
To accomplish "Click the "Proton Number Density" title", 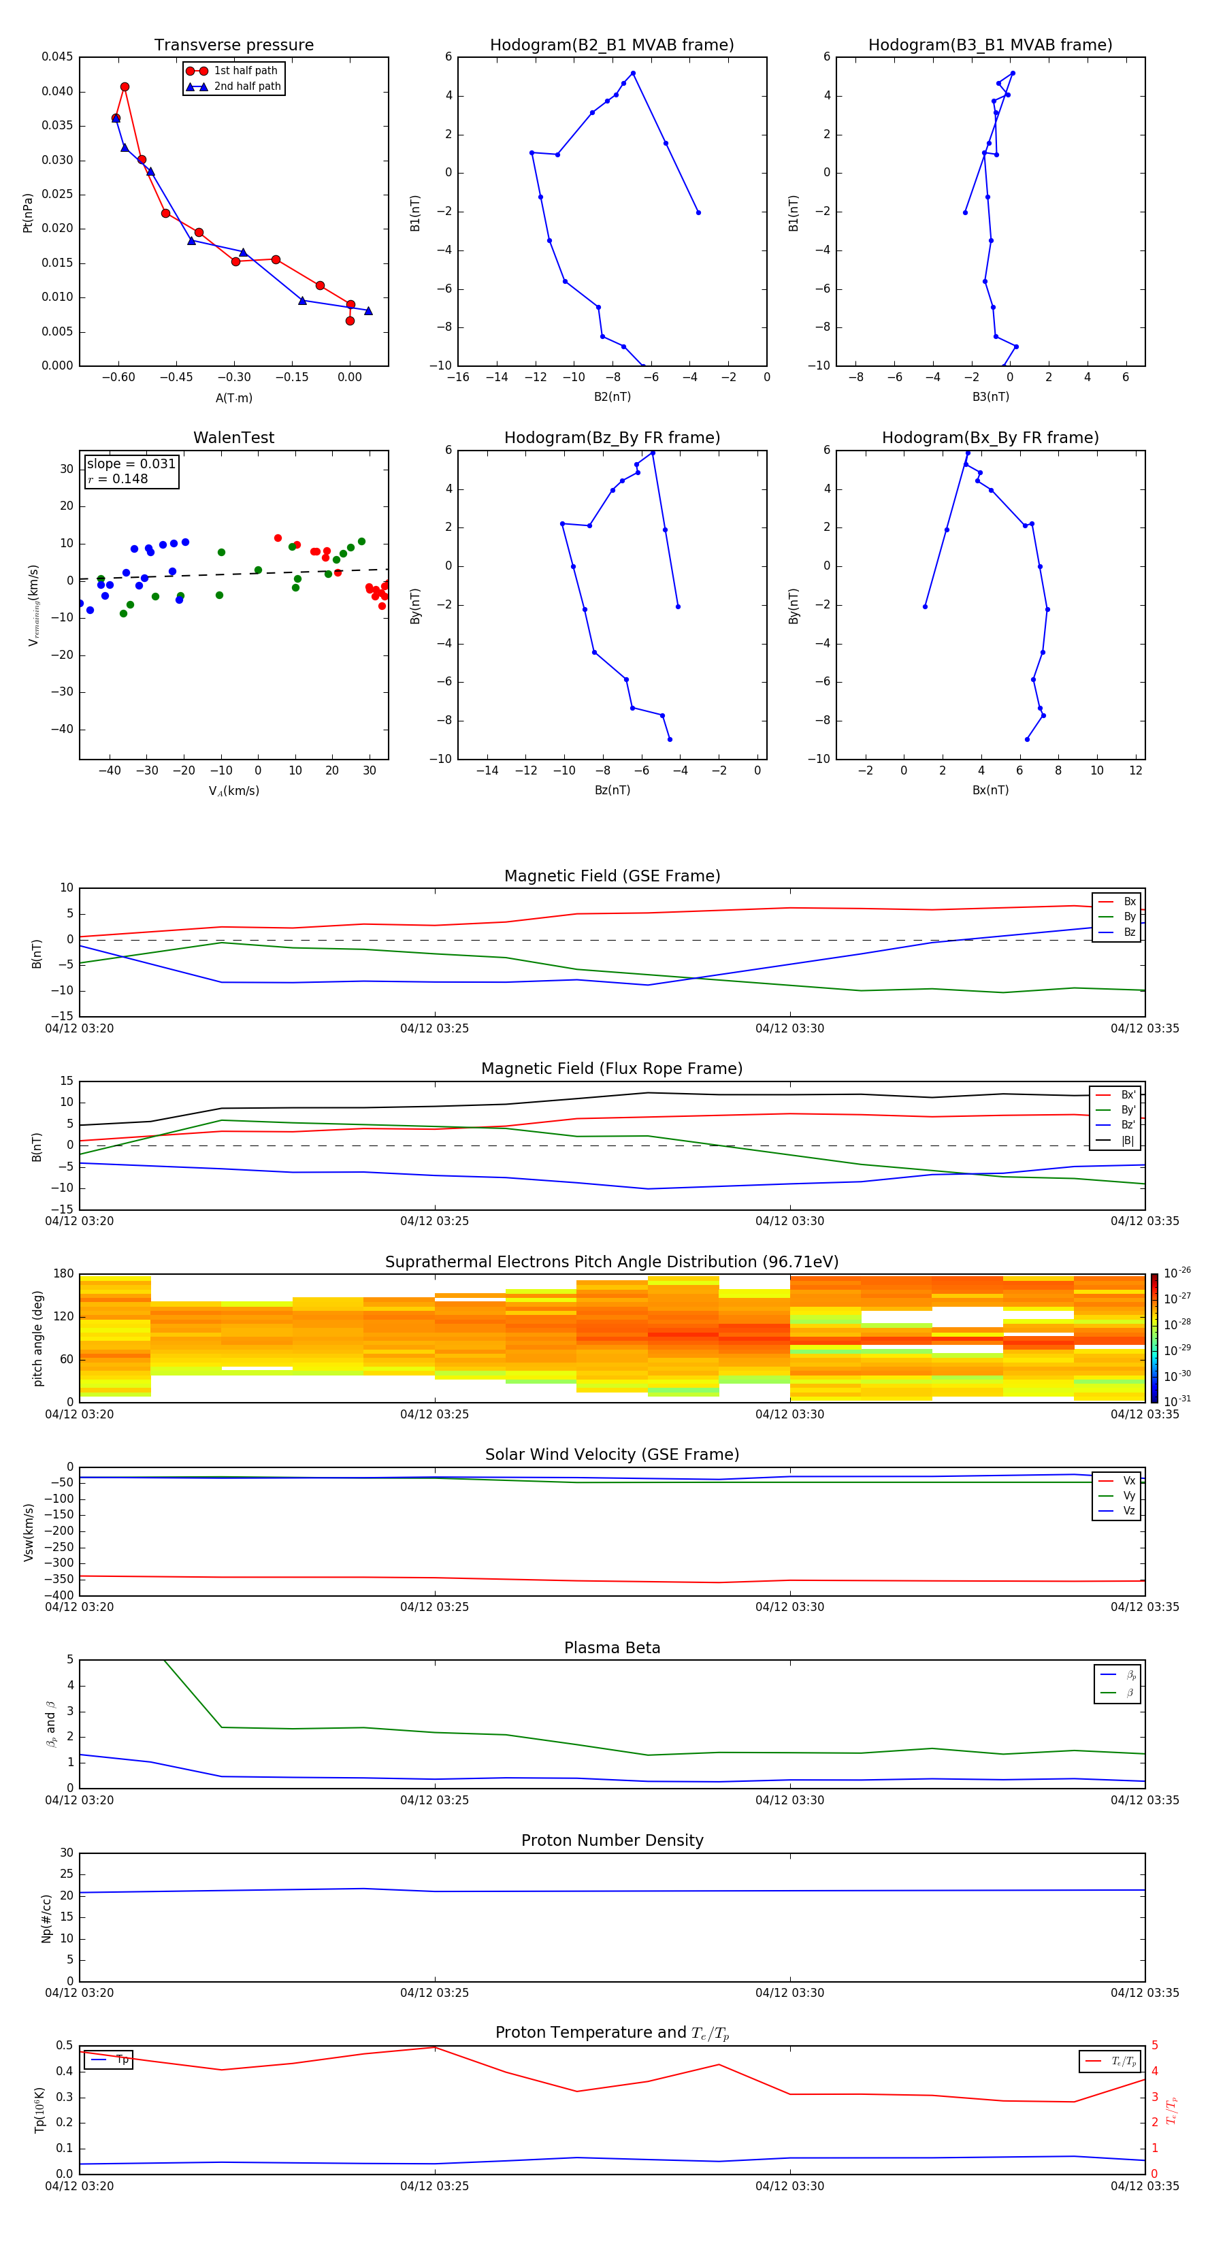I will (612, 1840).
